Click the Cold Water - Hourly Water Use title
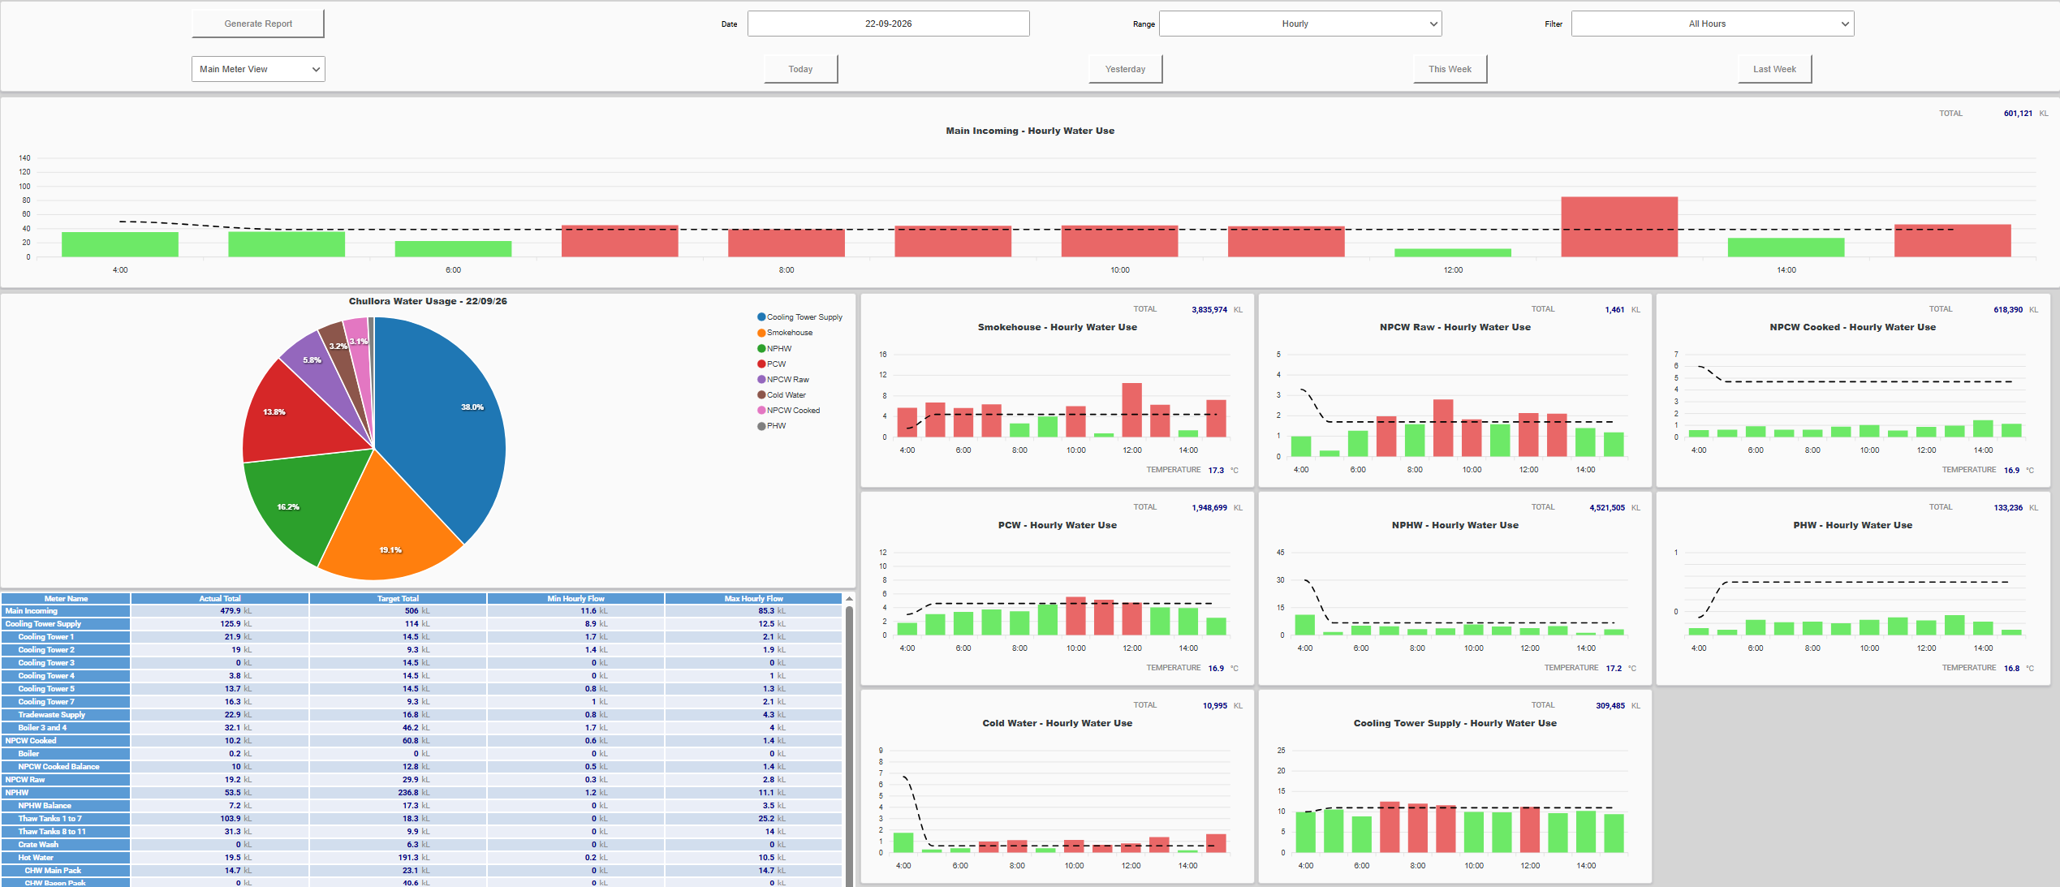2060x887 pixels. click(1058, 723)
